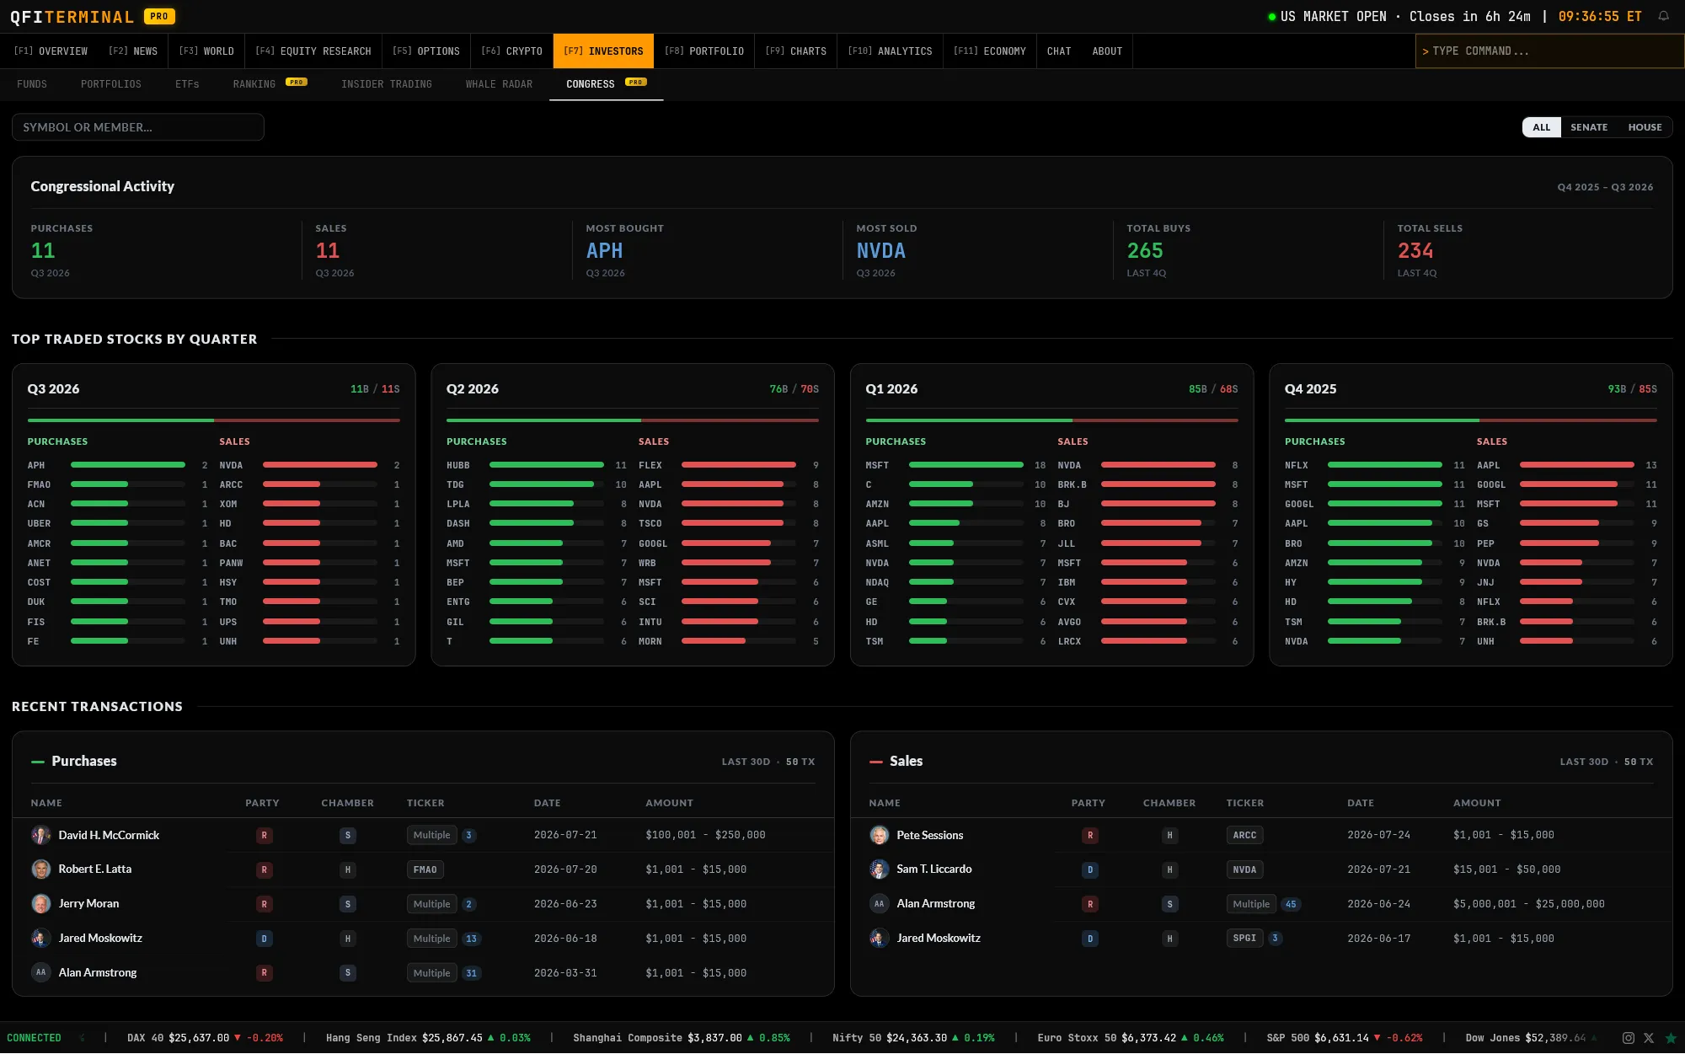Click the Total Sells value 234
The height and width of the screenshot is (1054, 1685).
click(x=1415, y=250)
